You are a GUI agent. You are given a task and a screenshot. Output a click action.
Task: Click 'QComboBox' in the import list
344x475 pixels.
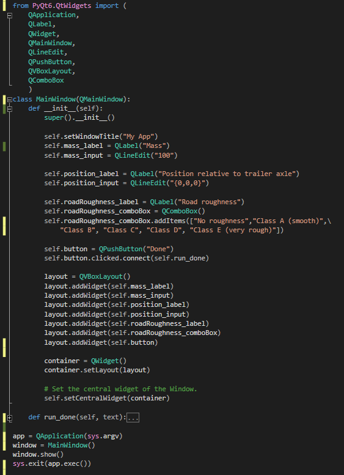pyautogui.click(x=46, y=80)
